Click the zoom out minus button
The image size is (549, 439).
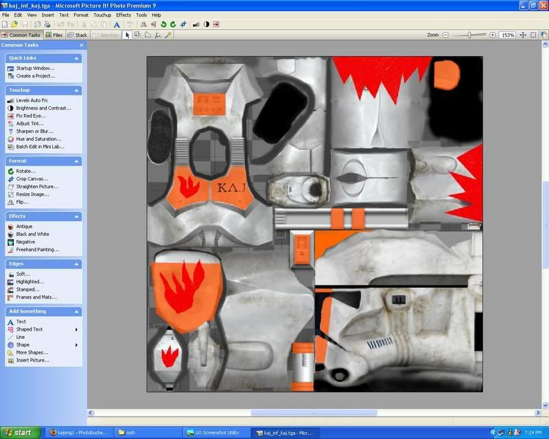[445, 35]
